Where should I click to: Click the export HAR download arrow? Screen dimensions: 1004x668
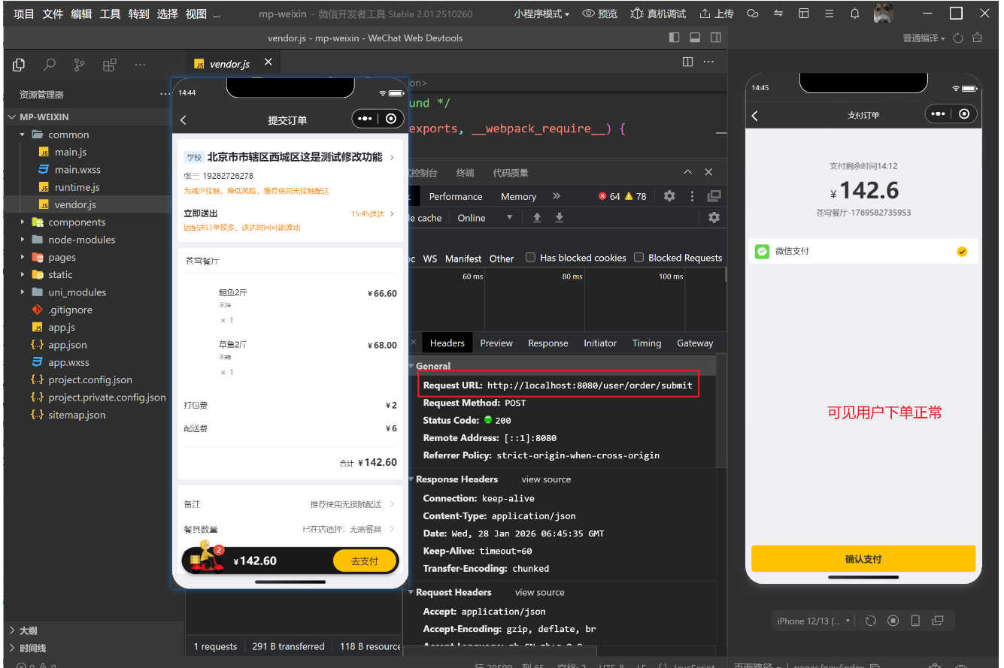pyautogui.click(x=560, y=218)
